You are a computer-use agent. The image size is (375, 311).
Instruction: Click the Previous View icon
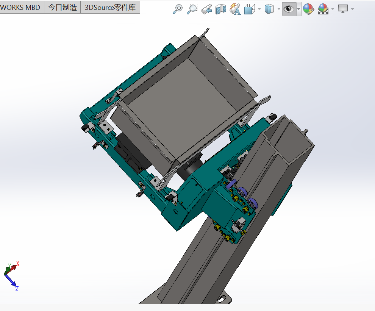click(x=207, y=9)
